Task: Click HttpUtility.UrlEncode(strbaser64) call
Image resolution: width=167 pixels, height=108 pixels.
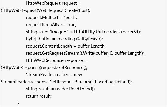Action: click(x=107, y=32)
